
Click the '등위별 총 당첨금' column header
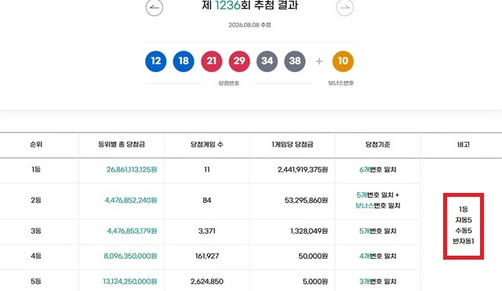[122, 144]
